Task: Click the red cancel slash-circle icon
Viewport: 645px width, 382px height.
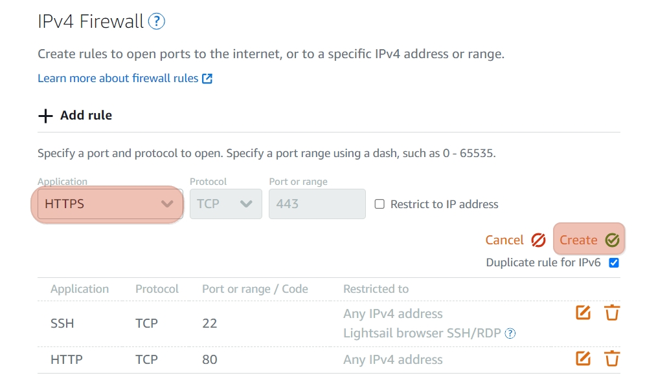Action: click(538, 240)
